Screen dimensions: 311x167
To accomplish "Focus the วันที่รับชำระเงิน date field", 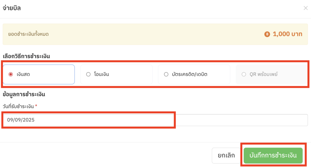I will pyautogui.click(x=155, y=120).
